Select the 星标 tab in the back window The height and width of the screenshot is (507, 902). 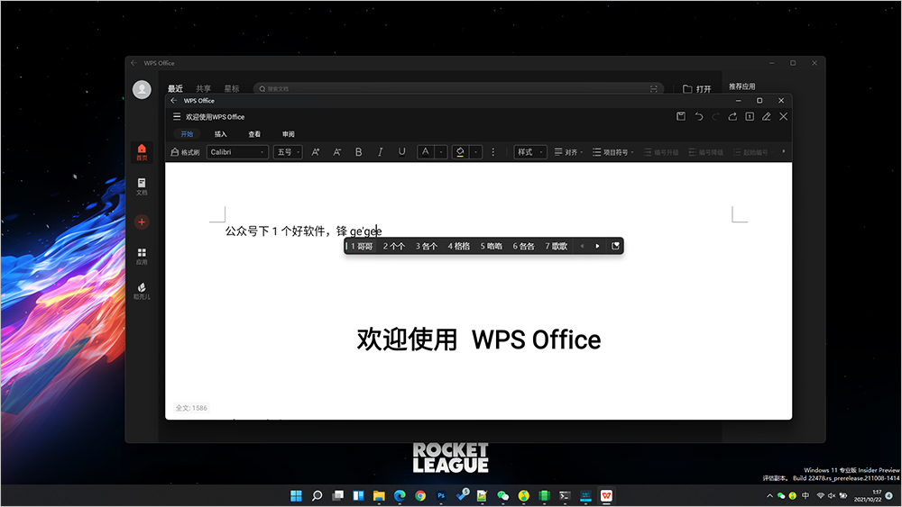[x=232, y=88]
